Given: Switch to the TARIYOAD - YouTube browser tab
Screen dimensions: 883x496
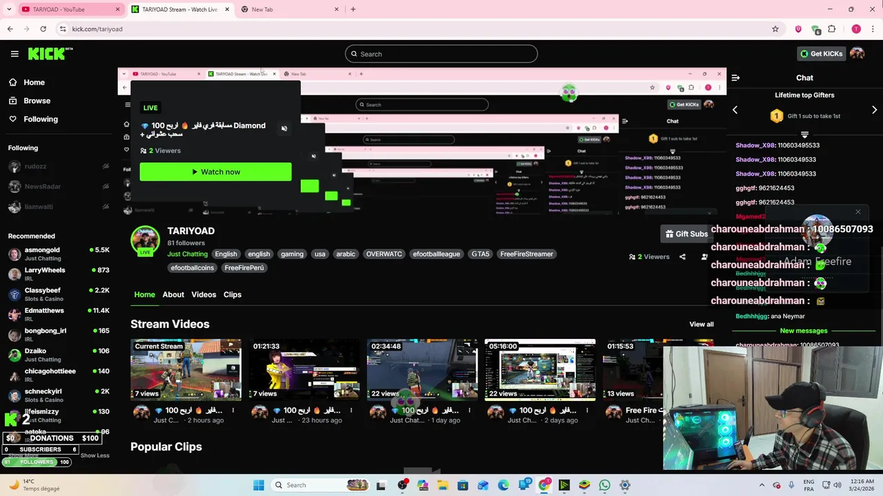Looking at the screenshot, I should (68, 9).
